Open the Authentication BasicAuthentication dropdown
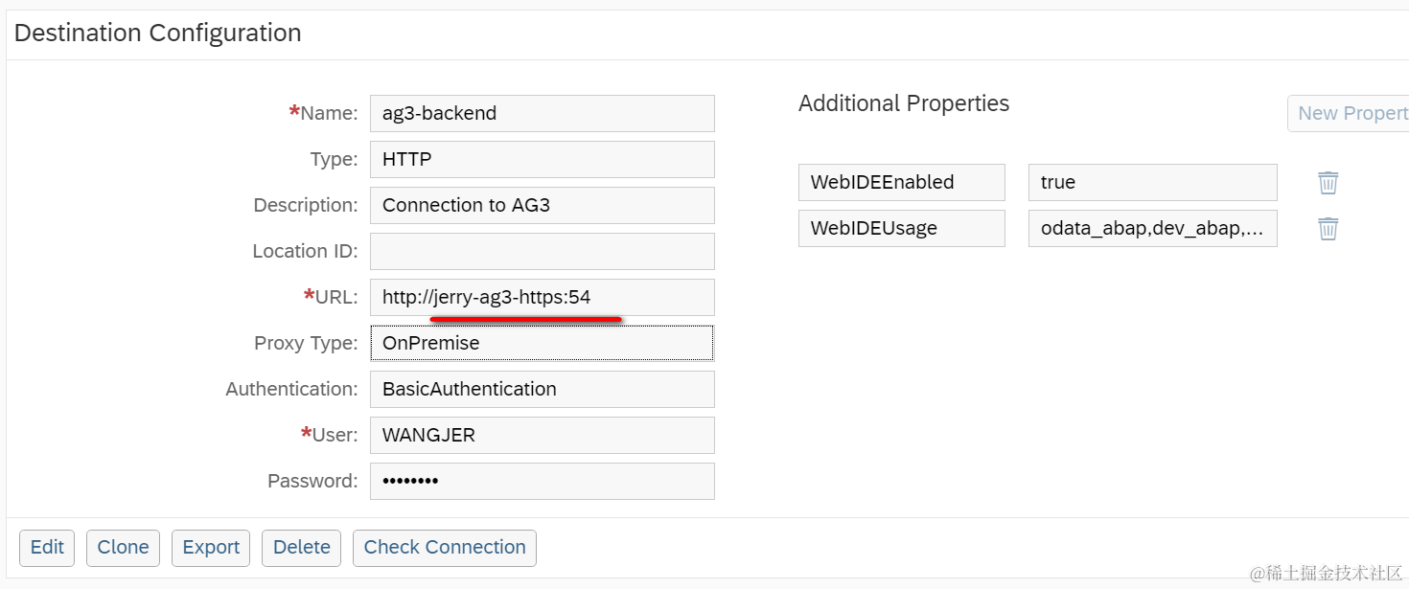Screen dimensions: 1409x589 [x=542, y=389]
